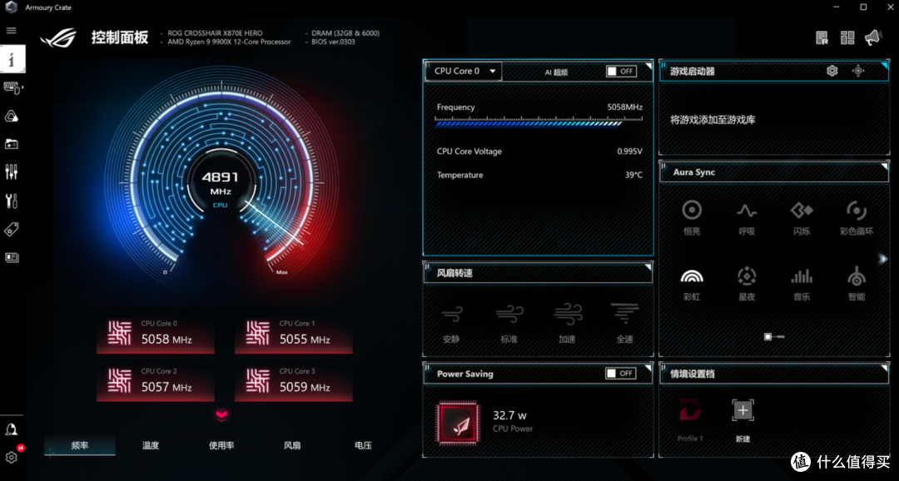The width and height of the screenshot is (899, 481).
Task: Open the CPU Core 0 dropdown
Action: [464, 71]
